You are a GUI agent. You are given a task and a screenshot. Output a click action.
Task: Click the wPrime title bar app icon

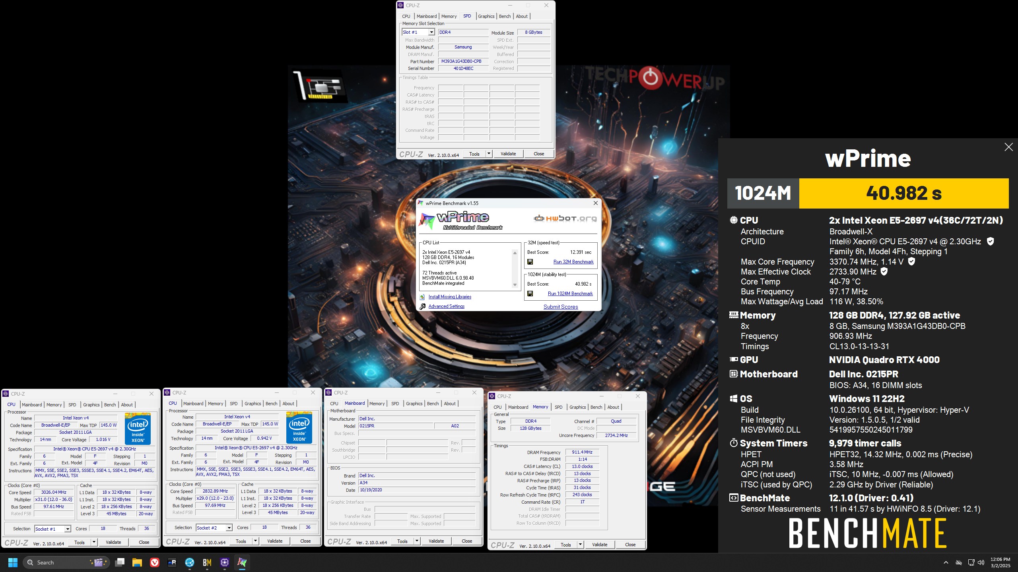tap(421, 203)
